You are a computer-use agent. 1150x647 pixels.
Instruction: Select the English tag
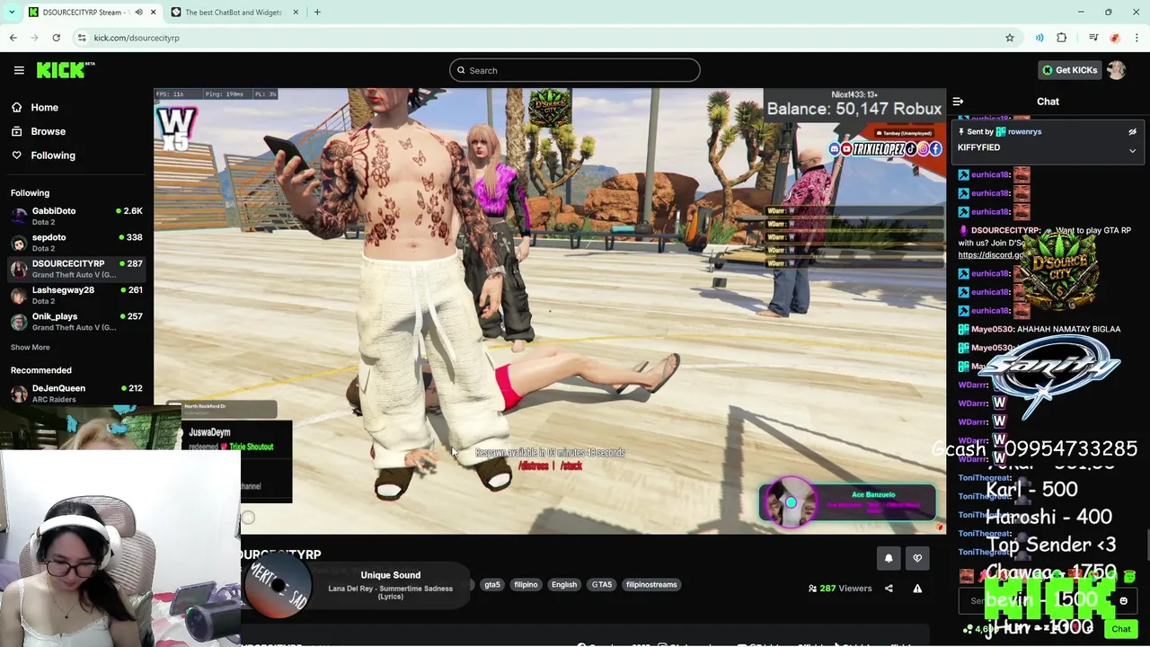tap(564, 585)
